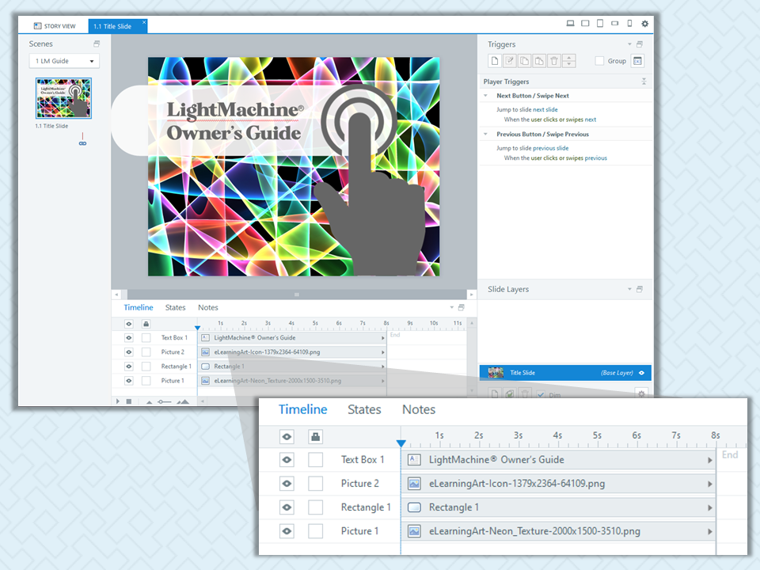The image size is (760, 570).
Task: Switch to Story View tab
Action: (x=55, y=26)
